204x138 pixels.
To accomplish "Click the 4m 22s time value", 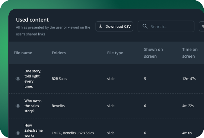I will (188, 106).
